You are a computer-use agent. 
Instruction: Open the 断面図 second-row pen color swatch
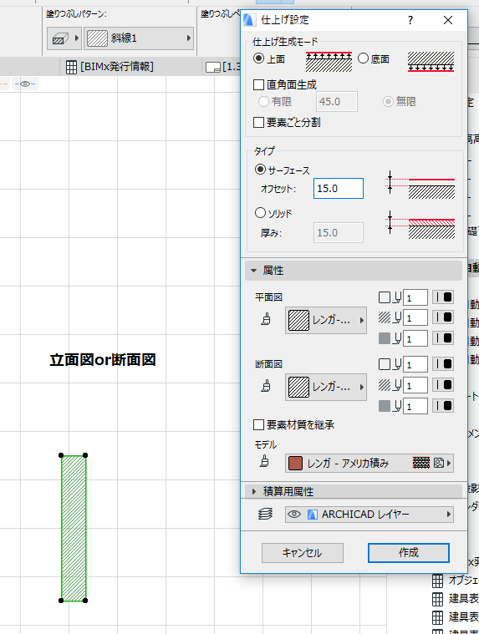tap(443, 385)
